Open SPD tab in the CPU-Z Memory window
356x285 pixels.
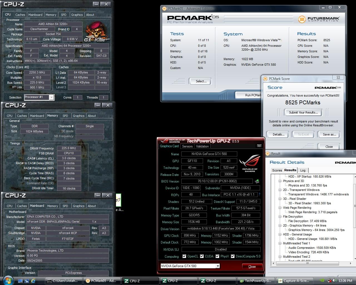click(x=65, y=116)
